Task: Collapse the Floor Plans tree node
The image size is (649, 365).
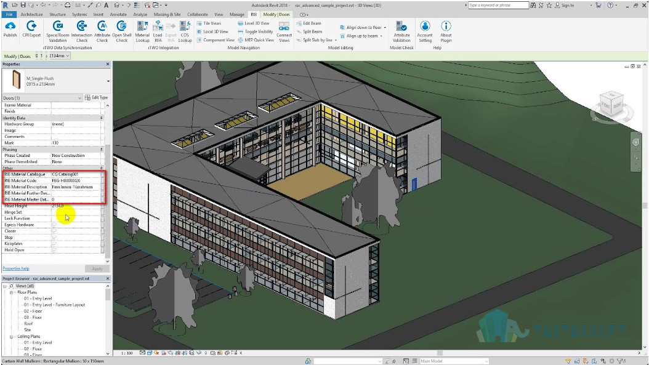Action: click(x=12, y=292)
